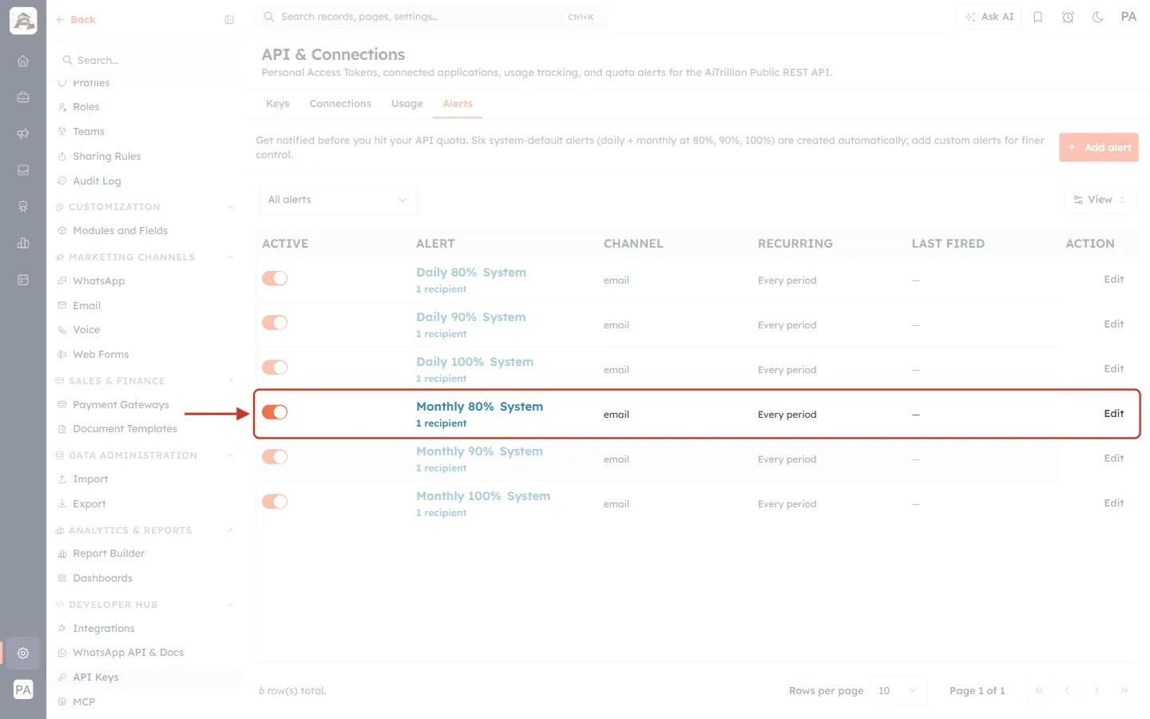Collapse the Developer Hub section
Image resolution: width=1150 pixels, height=719 pixels.
point(231,605)
